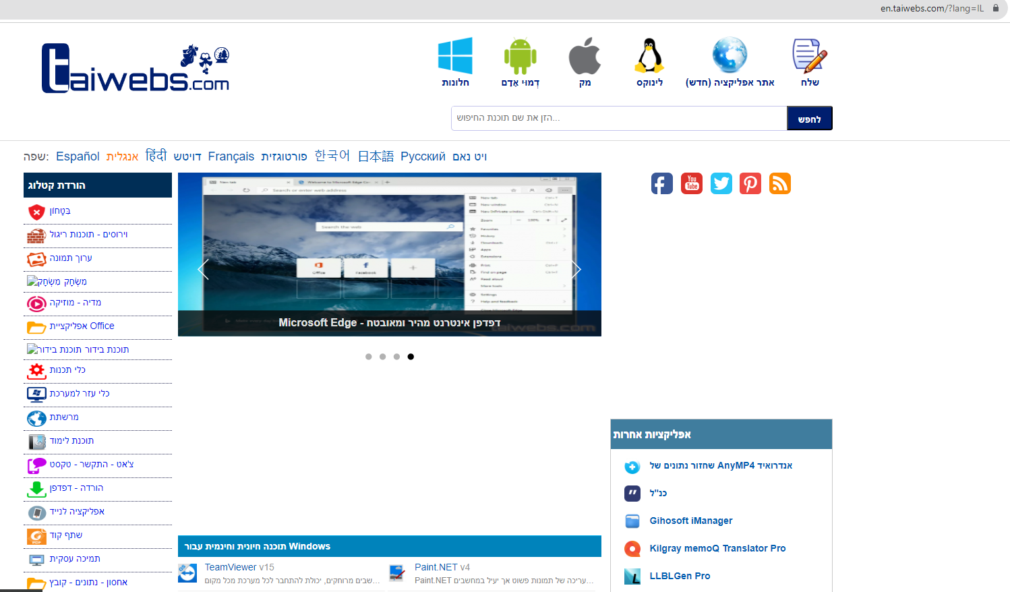Click the music and media category icon
The height and width of the screenshot is (592, 1010).
point(36,303)
